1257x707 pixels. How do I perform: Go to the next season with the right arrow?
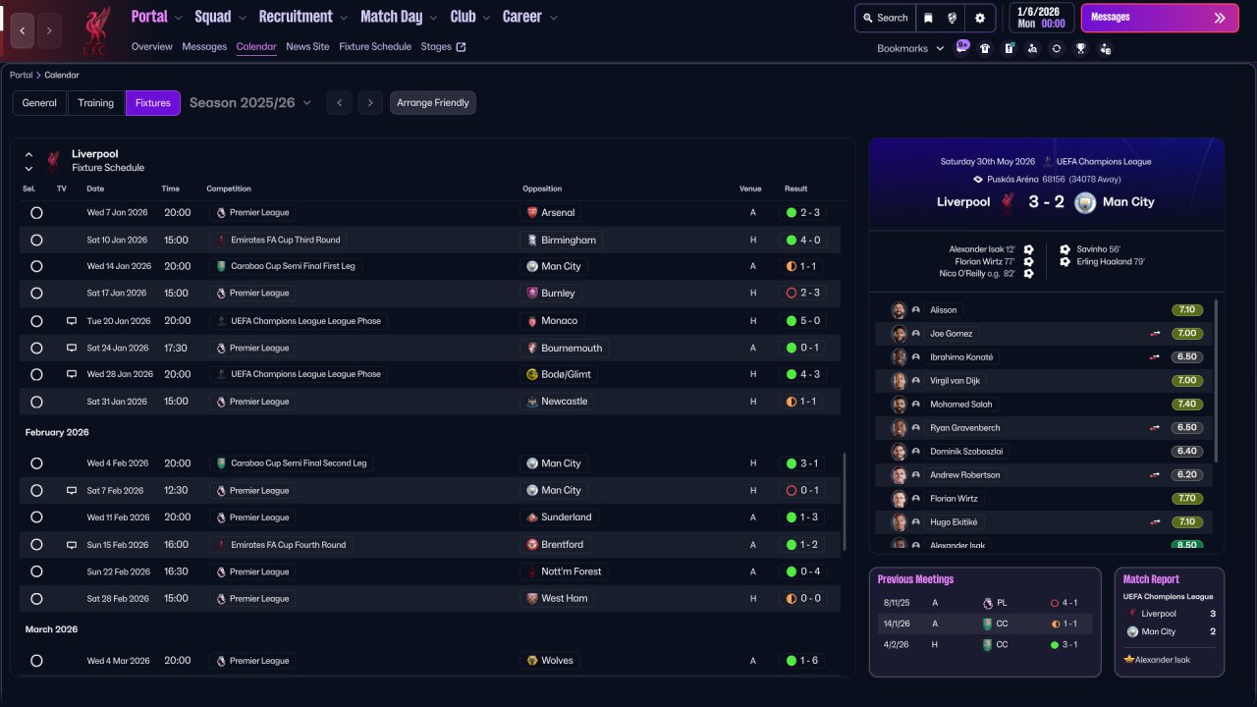(x=370, y=103)
